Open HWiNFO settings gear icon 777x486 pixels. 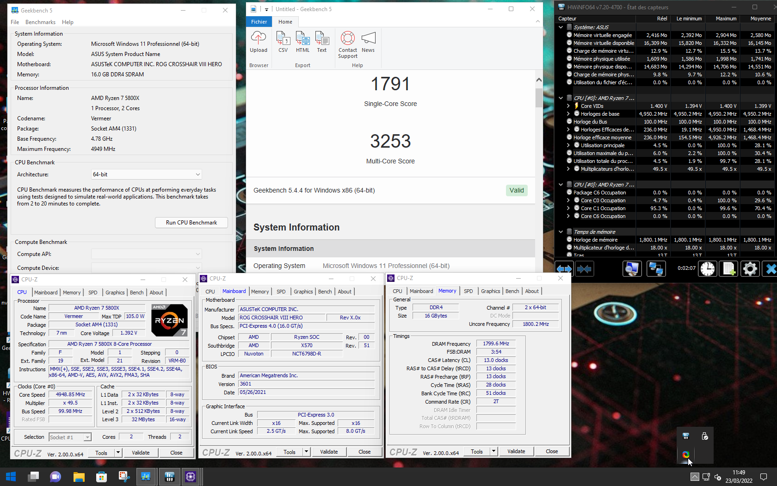pos(750,269)
